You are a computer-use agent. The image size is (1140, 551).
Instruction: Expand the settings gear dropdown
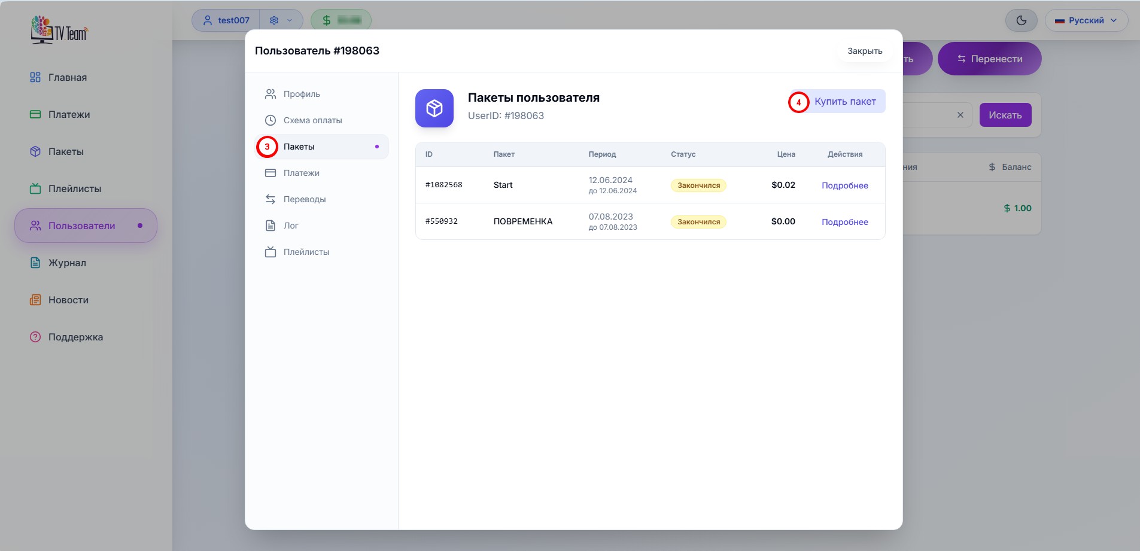coord(281,20)
